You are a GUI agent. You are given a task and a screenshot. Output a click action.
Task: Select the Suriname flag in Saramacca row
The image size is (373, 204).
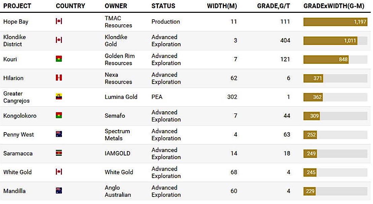pos(59,153)
